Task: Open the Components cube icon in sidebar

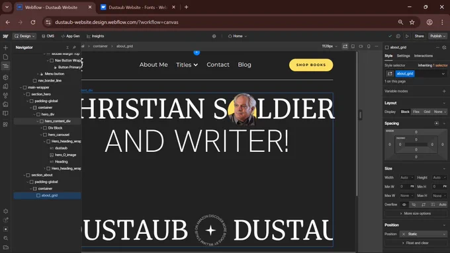Action: 5,77
